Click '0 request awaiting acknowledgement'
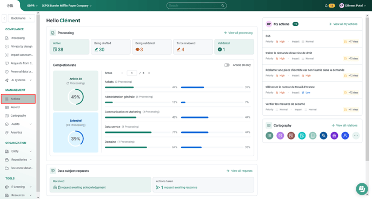Image resolution: width=372 pixels, height=199 pixels. coord(79,188)
